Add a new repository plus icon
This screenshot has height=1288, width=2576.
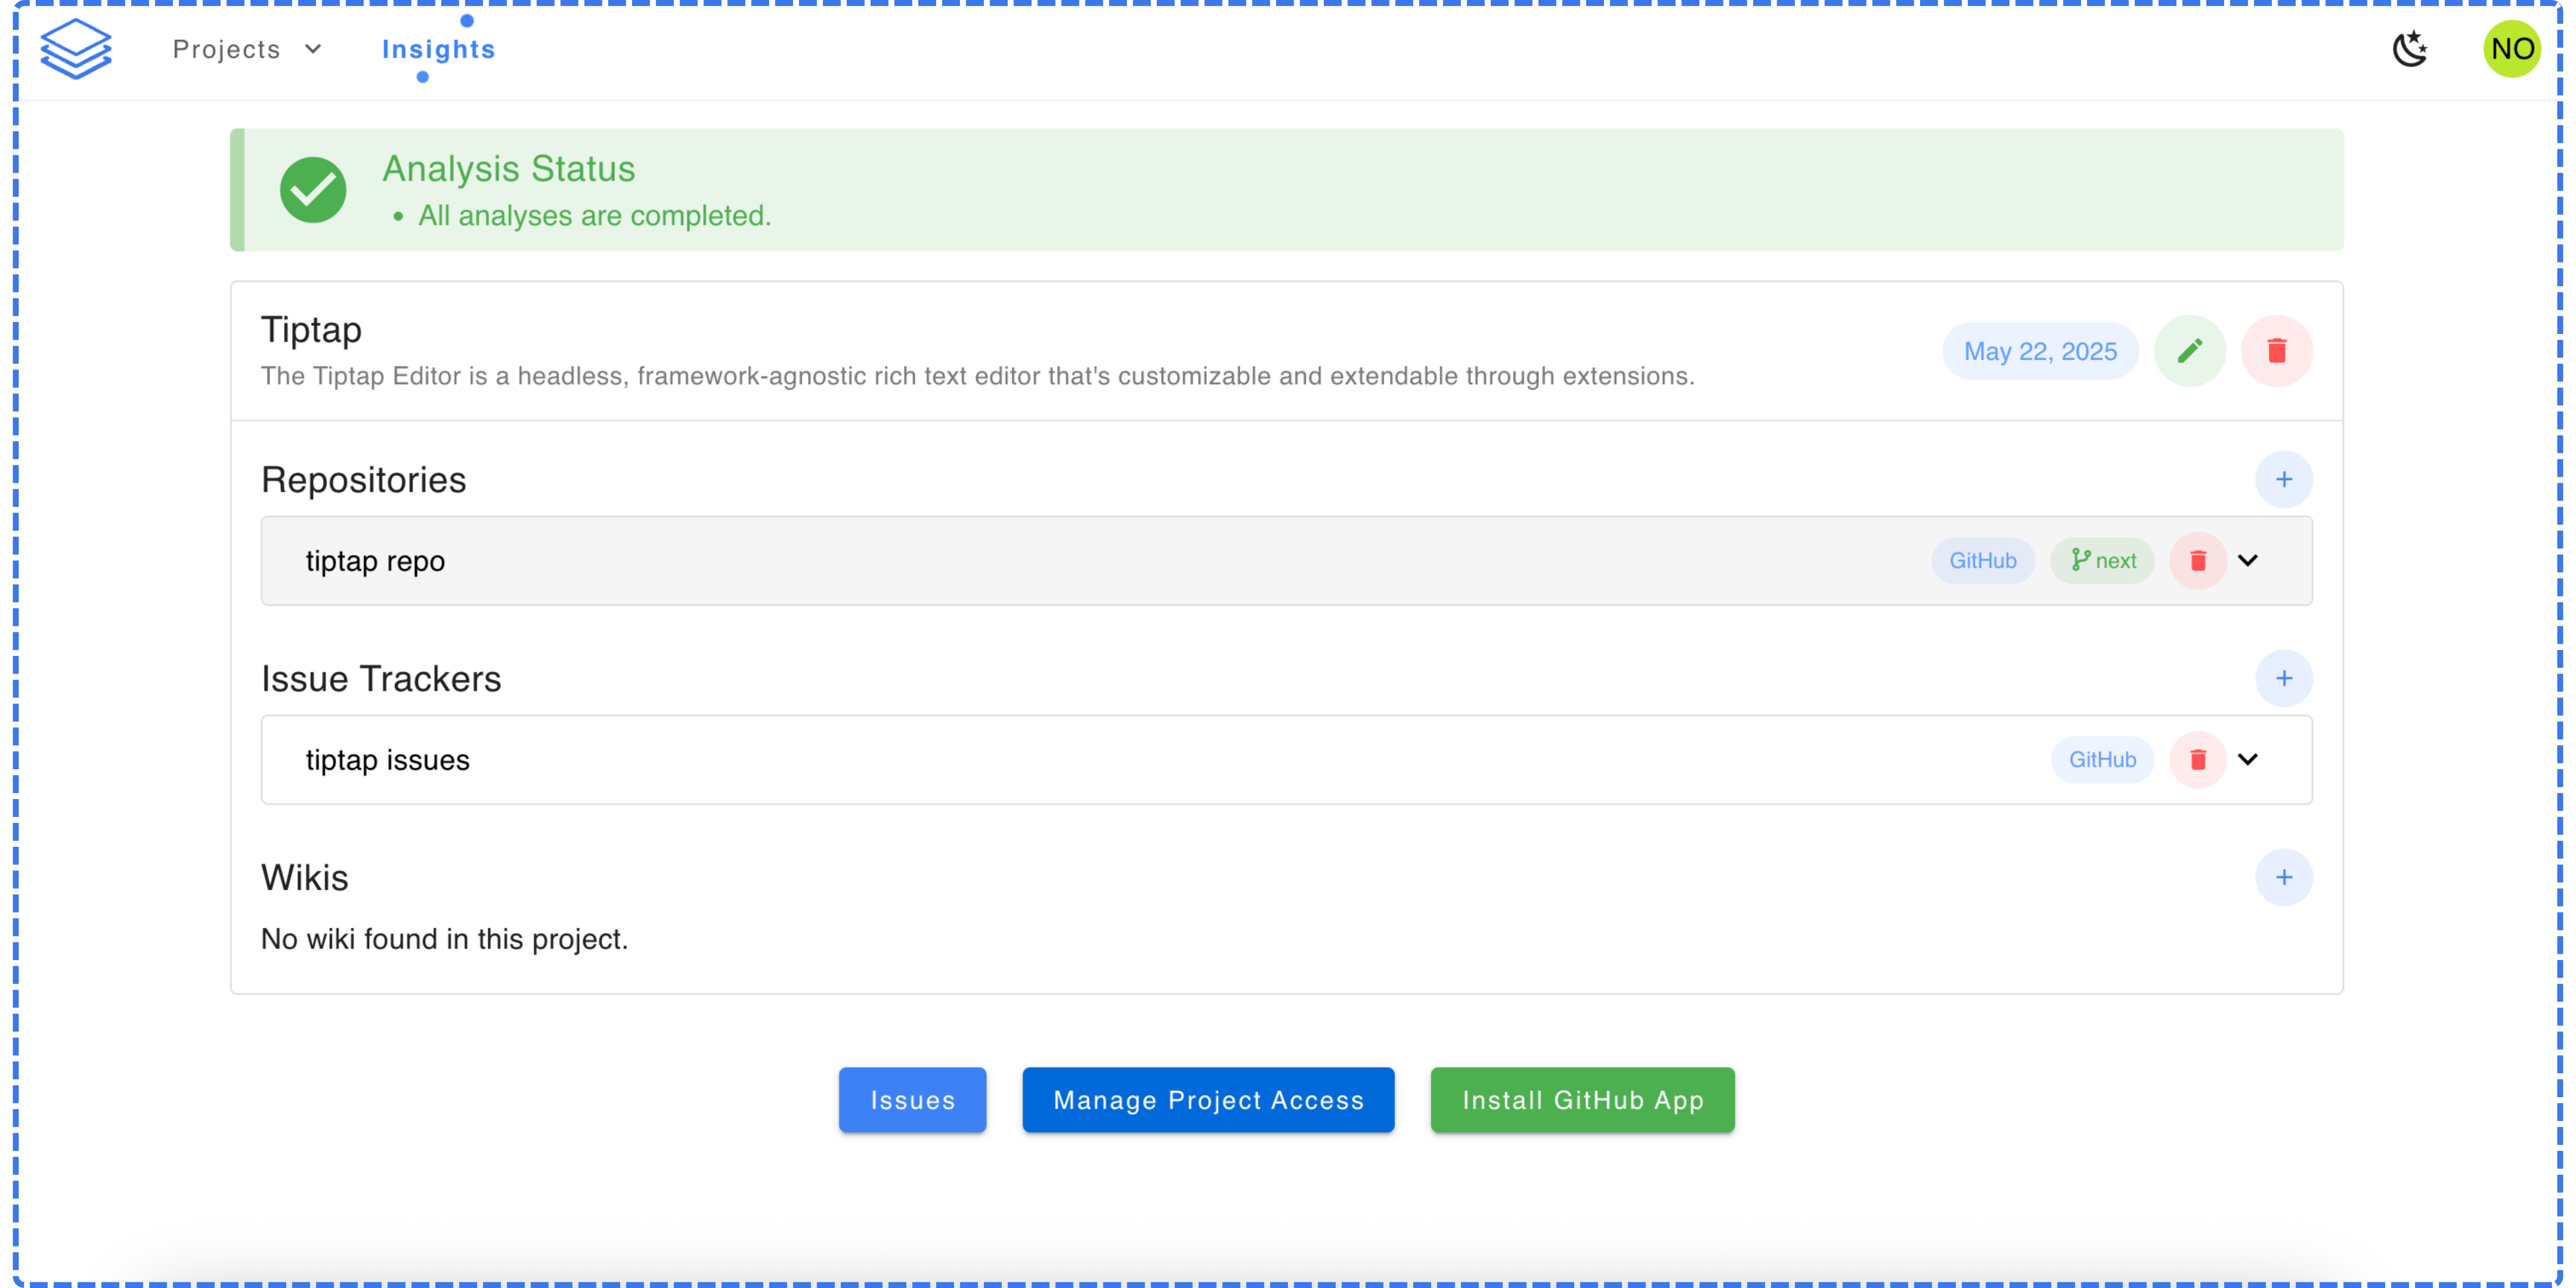[2284, 480]
